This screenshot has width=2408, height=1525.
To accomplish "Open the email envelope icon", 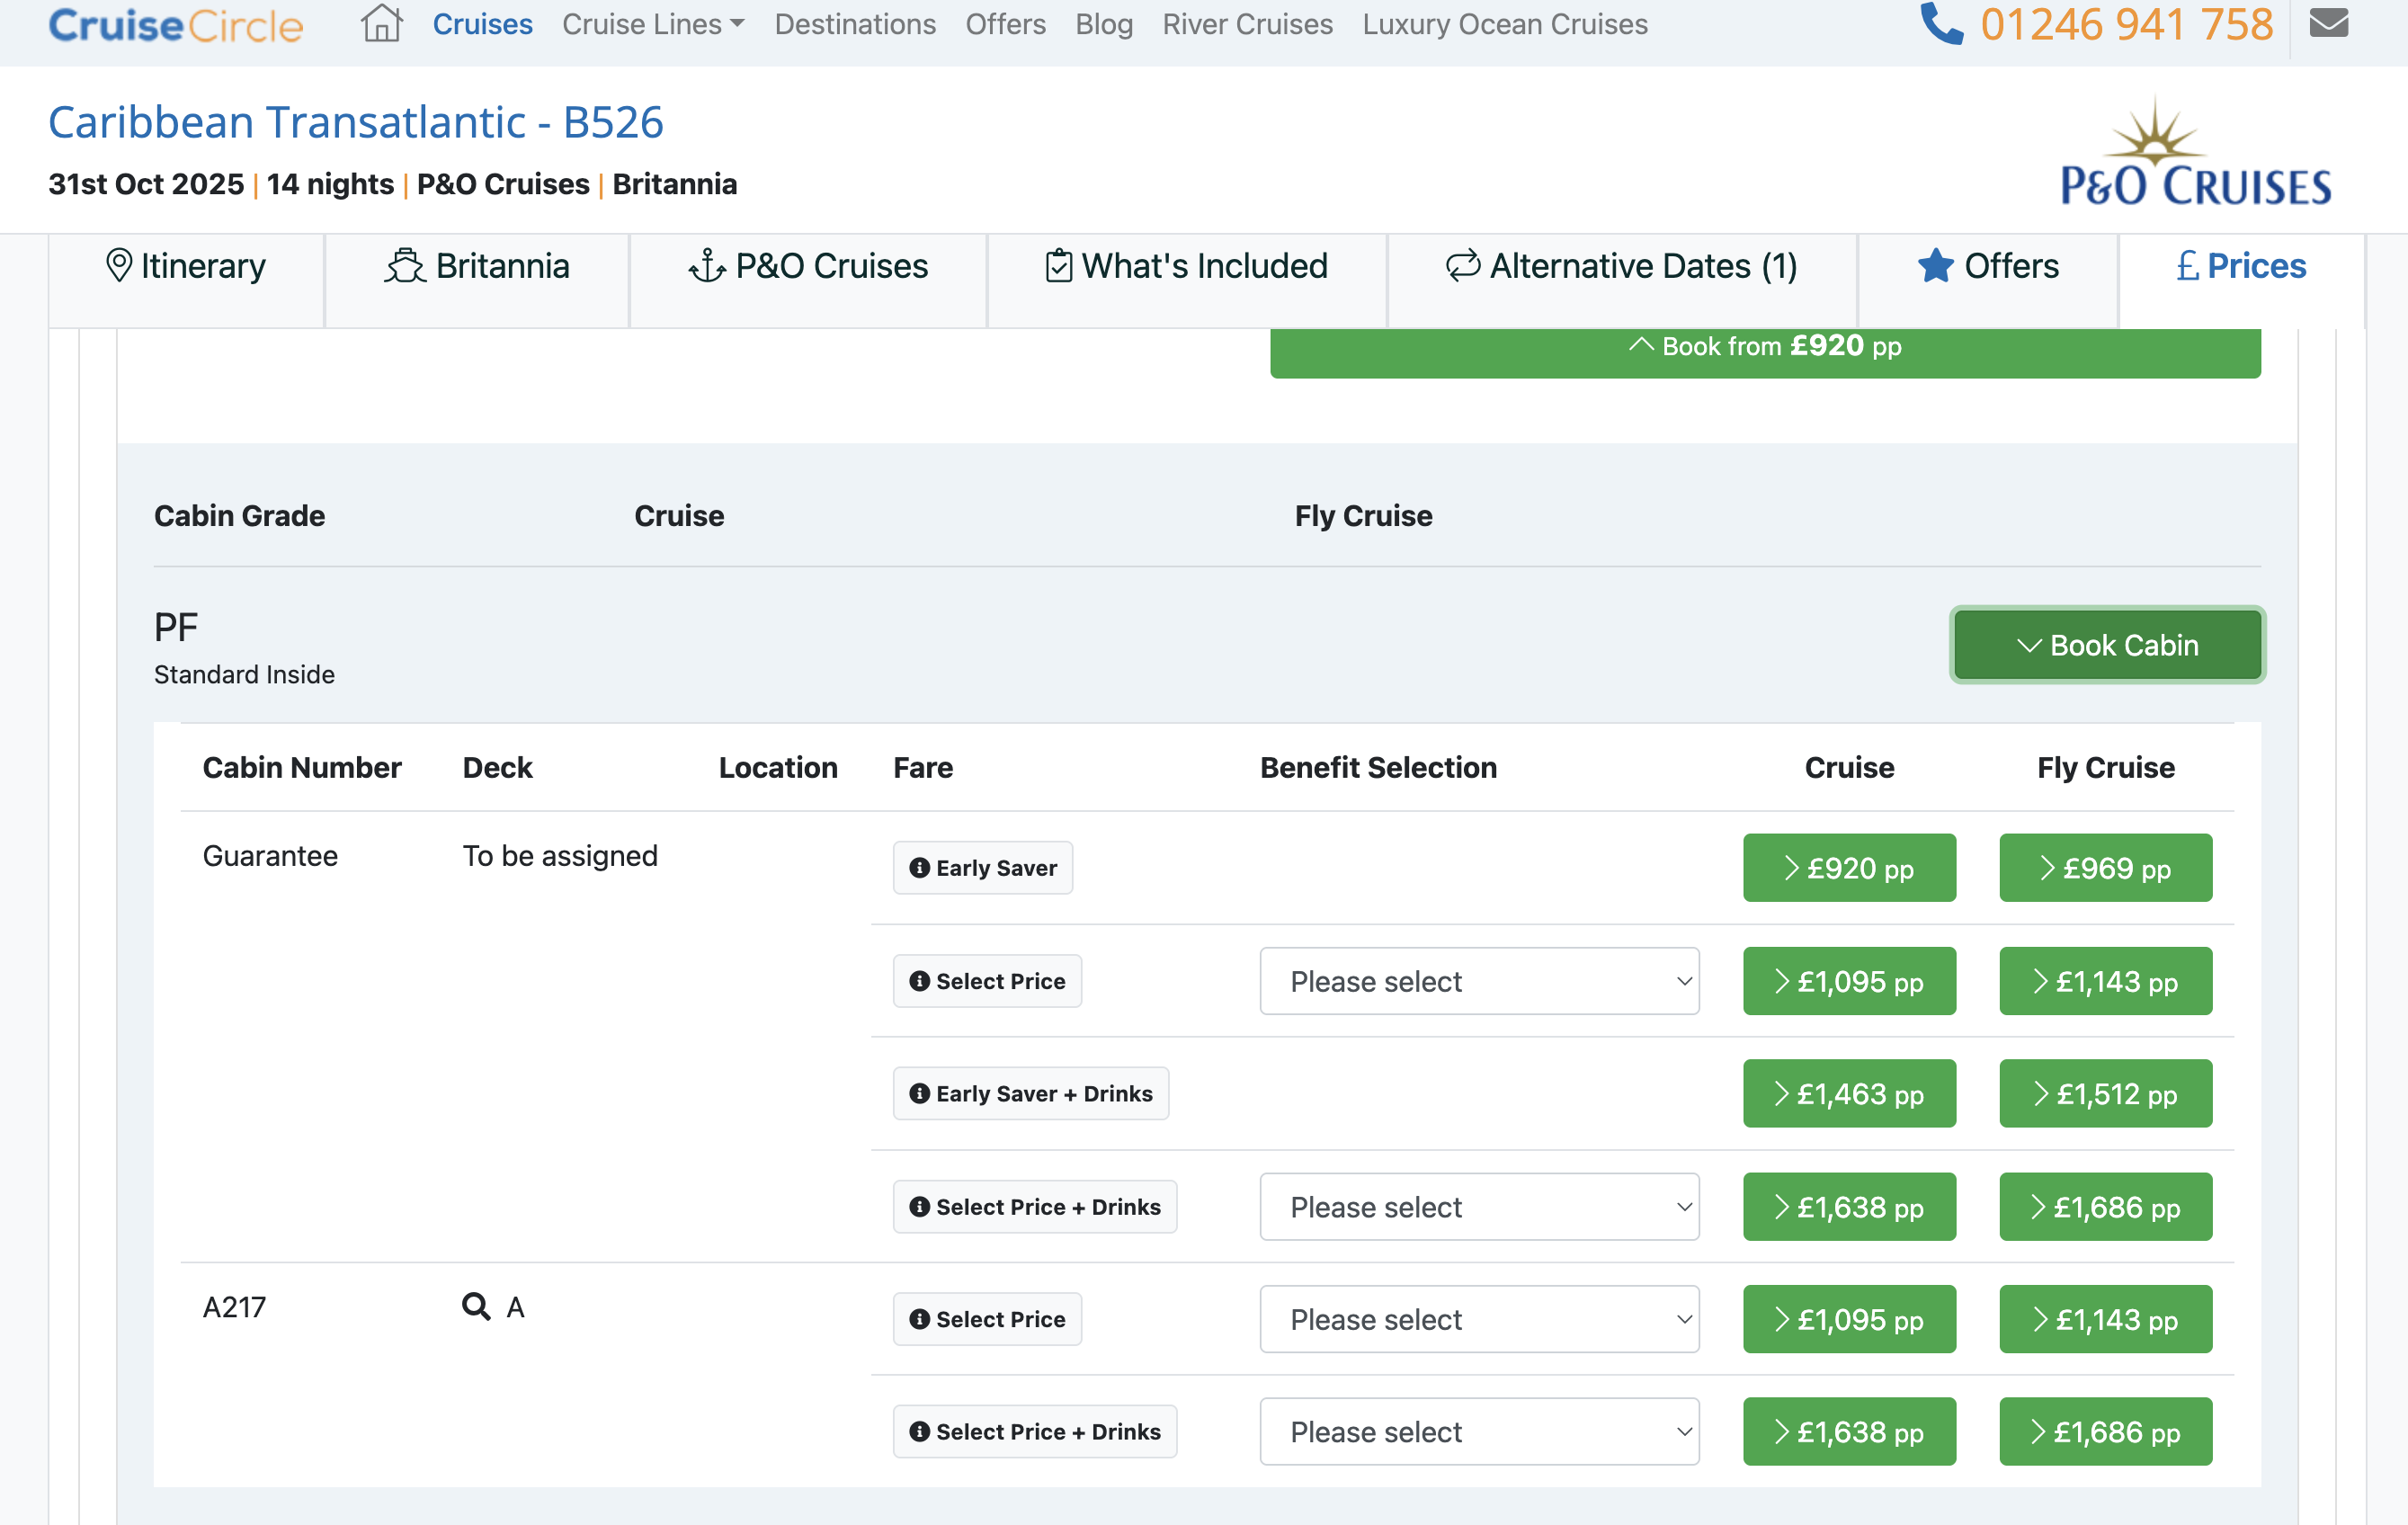I will pos(2329,23).
